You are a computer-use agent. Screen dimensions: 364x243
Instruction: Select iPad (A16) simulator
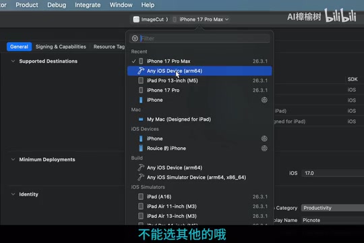click(x=200, y=196)
